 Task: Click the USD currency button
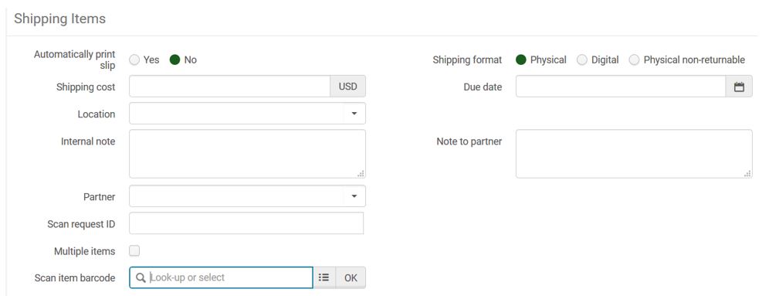click(347, 87)
